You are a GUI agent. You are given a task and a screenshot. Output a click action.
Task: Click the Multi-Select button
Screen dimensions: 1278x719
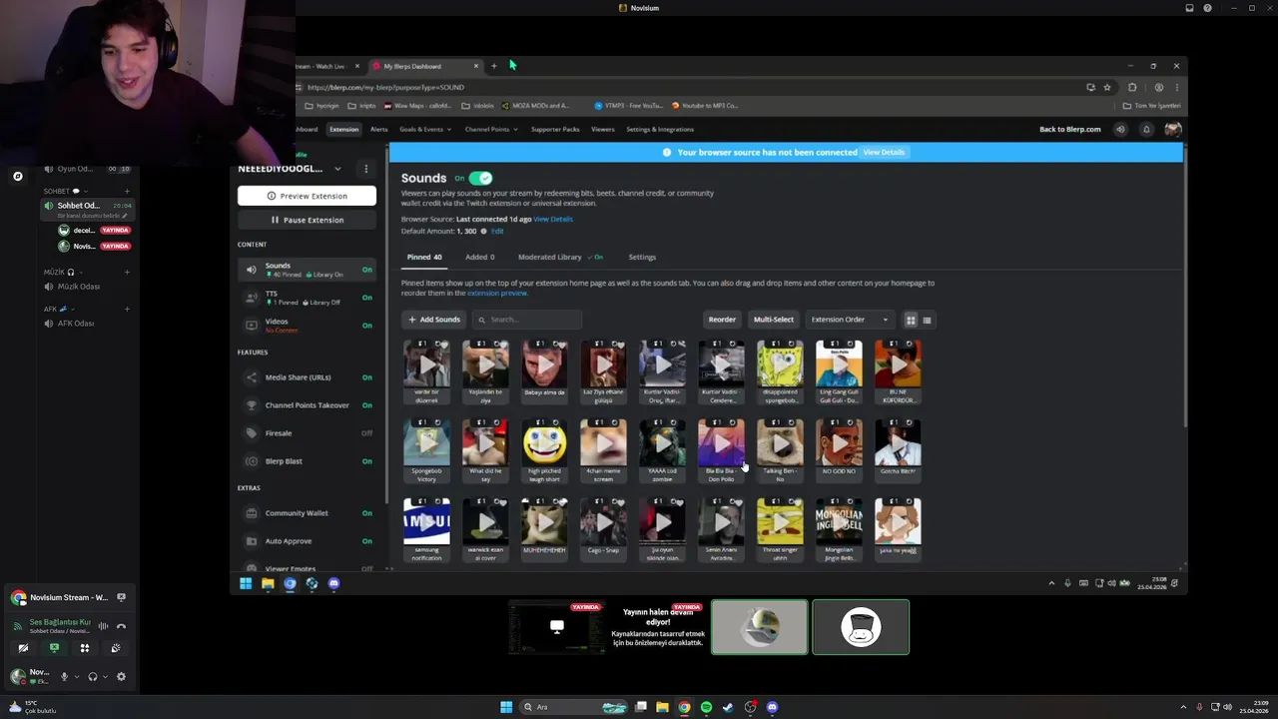[x=774, y=320]
